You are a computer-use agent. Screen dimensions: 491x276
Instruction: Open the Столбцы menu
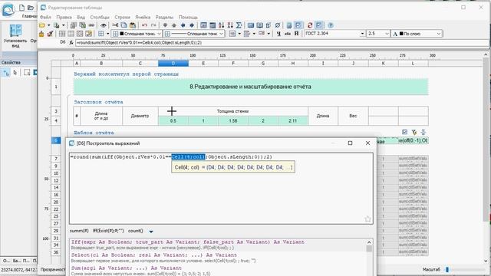100,17
